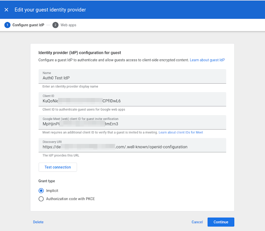This screenshot has width=265, height=231.
Task: Click the Identity provider configuration heading
Action: (79, 53)
